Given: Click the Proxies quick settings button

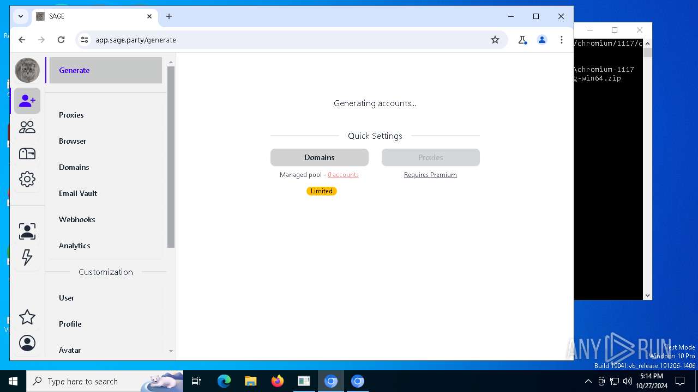Looking at the screenshot, I should click(431, 157).
